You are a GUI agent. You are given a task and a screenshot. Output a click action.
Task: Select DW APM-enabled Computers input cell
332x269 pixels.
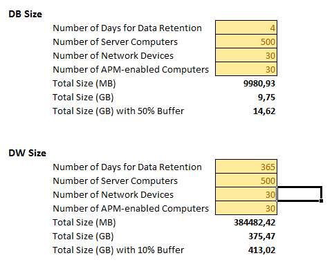(246, 208)
